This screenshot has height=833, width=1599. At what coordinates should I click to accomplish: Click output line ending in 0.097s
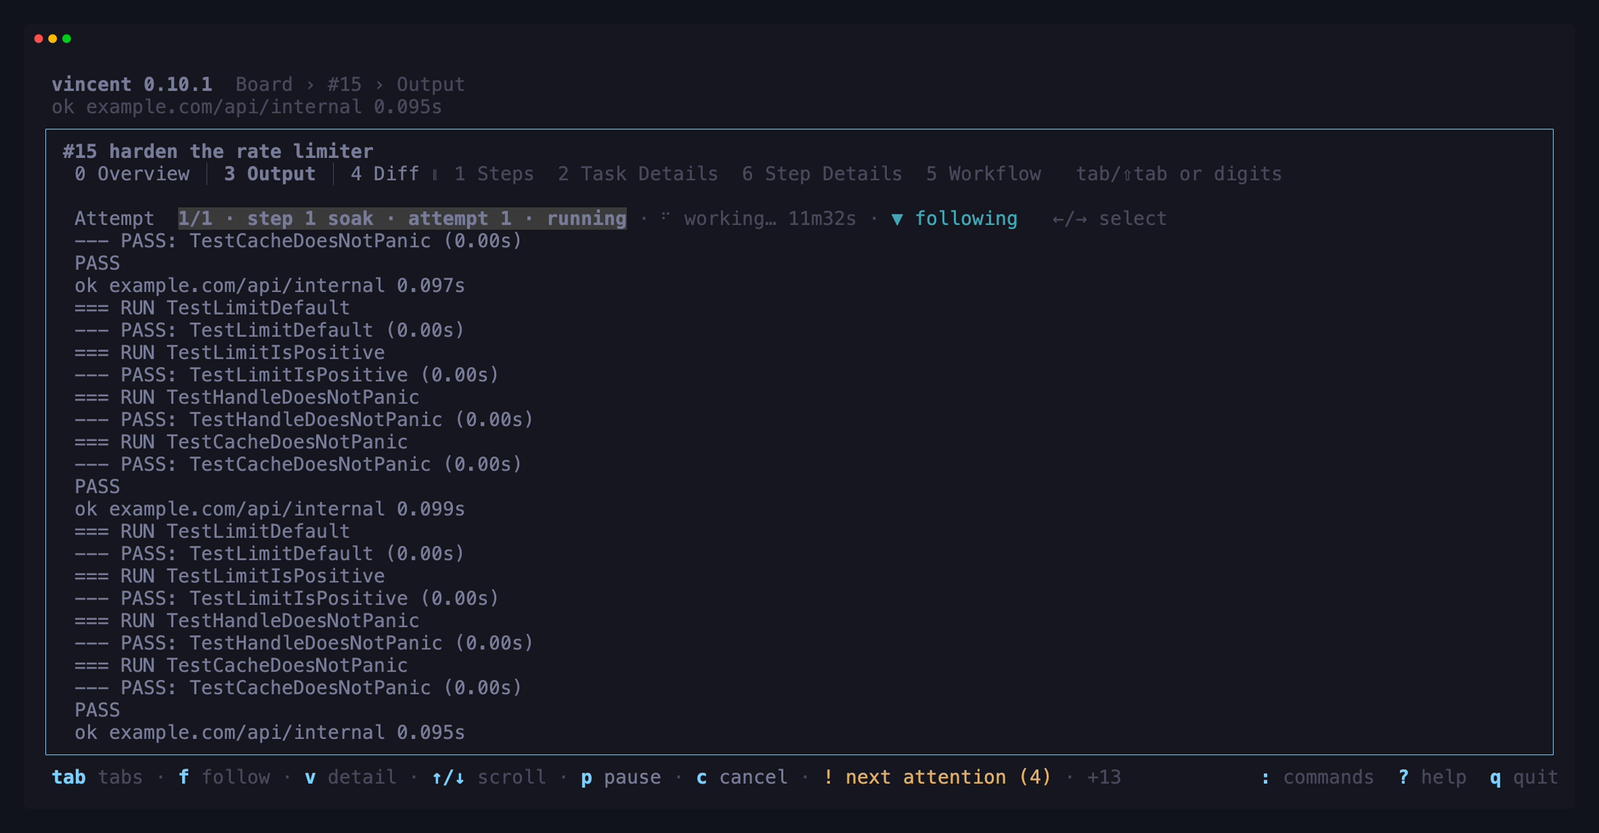pos(269,286)
